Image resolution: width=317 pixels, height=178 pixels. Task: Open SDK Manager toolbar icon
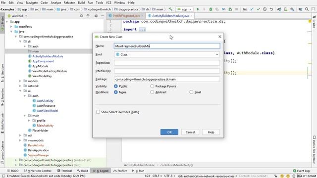click(292, 9)
